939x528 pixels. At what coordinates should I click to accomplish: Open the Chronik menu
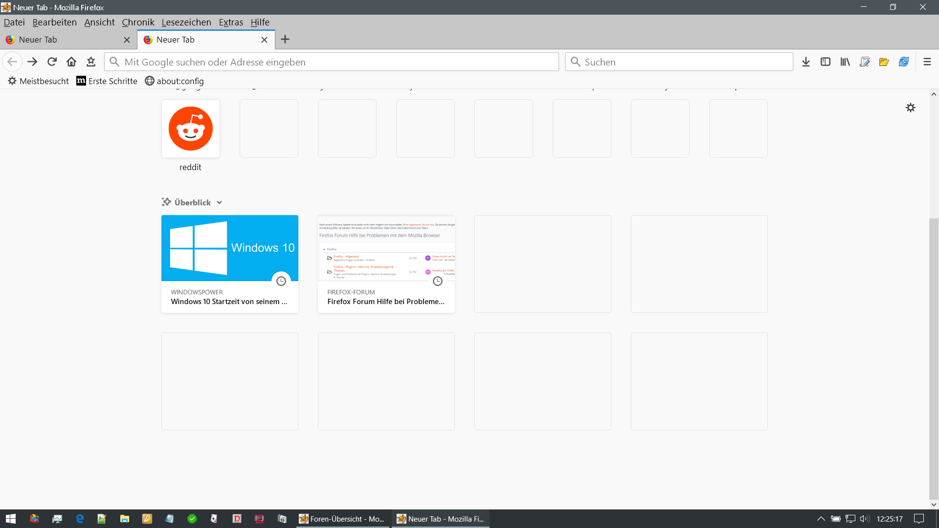coord(138,22)
